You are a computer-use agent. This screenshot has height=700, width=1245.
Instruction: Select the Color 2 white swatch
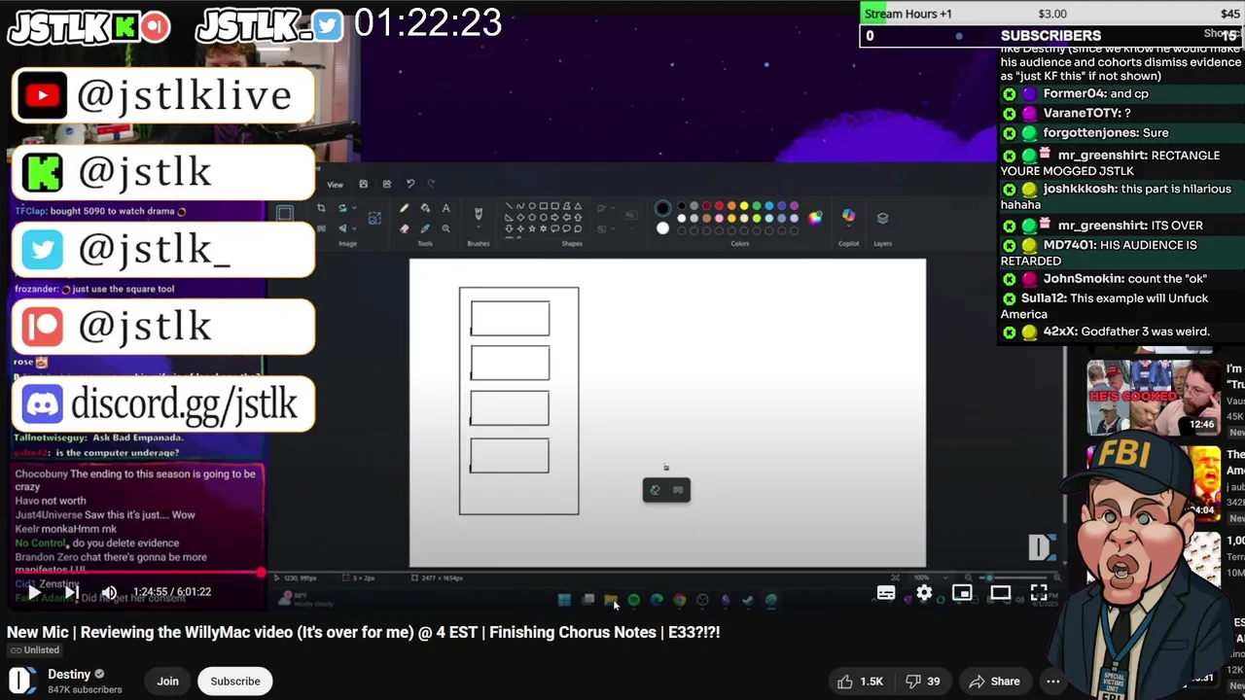[662, 228]
